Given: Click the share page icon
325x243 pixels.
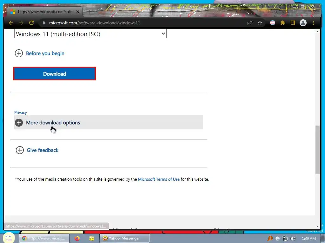Looking at the screenshot, I should point(250,23).
